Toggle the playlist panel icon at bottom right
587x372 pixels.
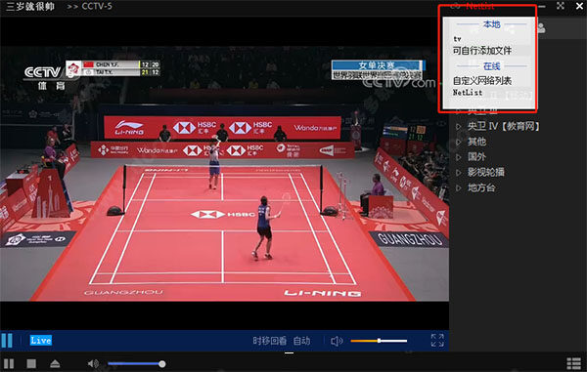[x=573, y=364]
